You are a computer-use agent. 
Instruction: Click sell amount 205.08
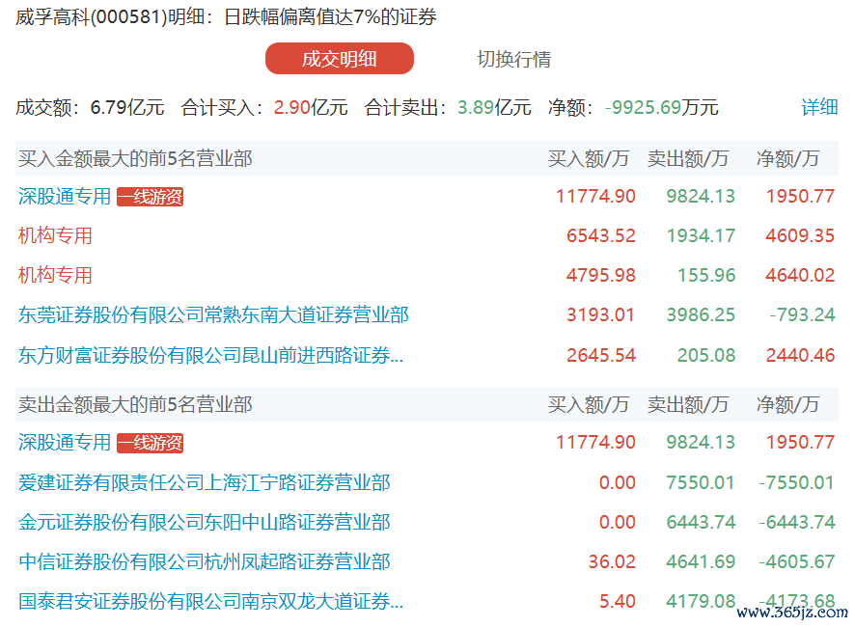click(706, 355)
